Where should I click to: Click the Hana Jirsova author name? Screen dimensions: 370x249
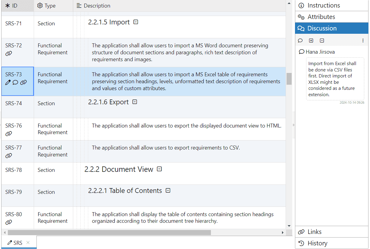click(x=320, y=52)
